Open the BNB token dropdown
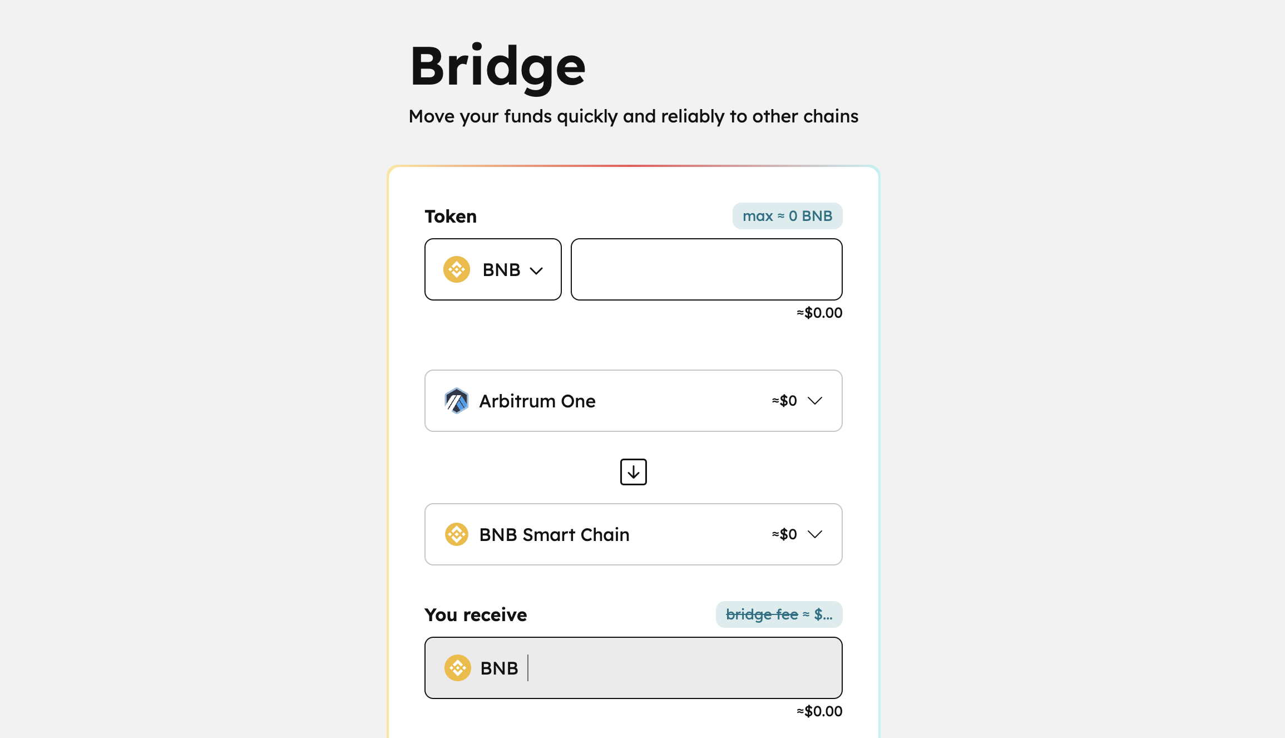 (x=493, y=269)
